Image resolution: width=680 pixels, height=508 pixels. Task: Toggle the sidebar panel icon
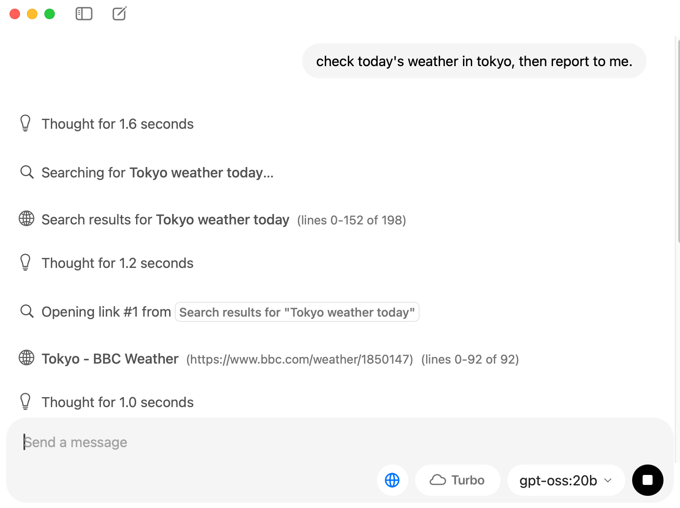(84, 14)
